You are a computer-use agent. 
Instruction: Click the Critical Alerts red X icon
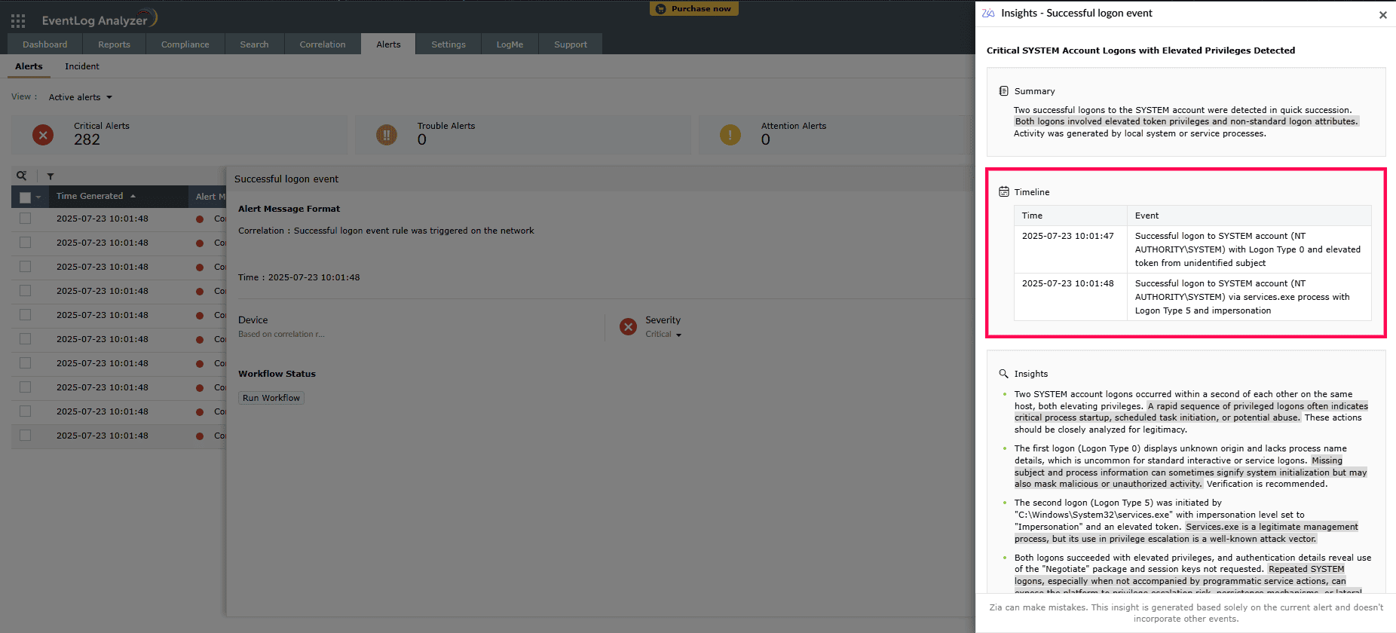(x=43, y=135)
